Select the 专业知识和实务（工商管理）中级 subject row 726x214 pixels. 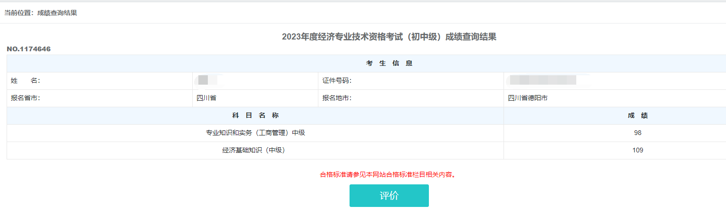(x=255, y=133)
